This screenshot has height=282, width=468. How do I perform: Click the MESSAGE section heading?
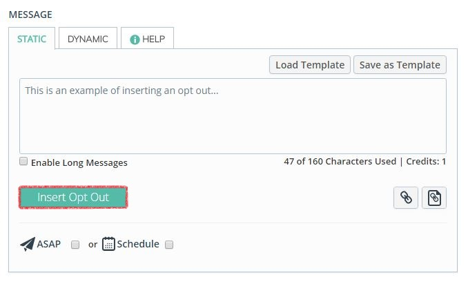(x=30, y=14)
